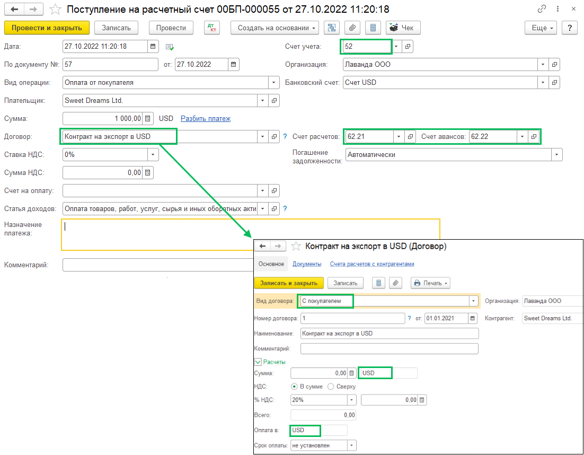Expand Срок оплаты dropdown
Screen dimensions: 584x455
click(351, 445)
